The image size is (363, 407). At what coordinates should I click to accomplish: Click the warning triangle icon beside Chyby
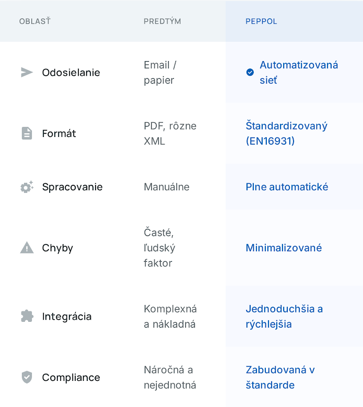click(x=27, y=248)
